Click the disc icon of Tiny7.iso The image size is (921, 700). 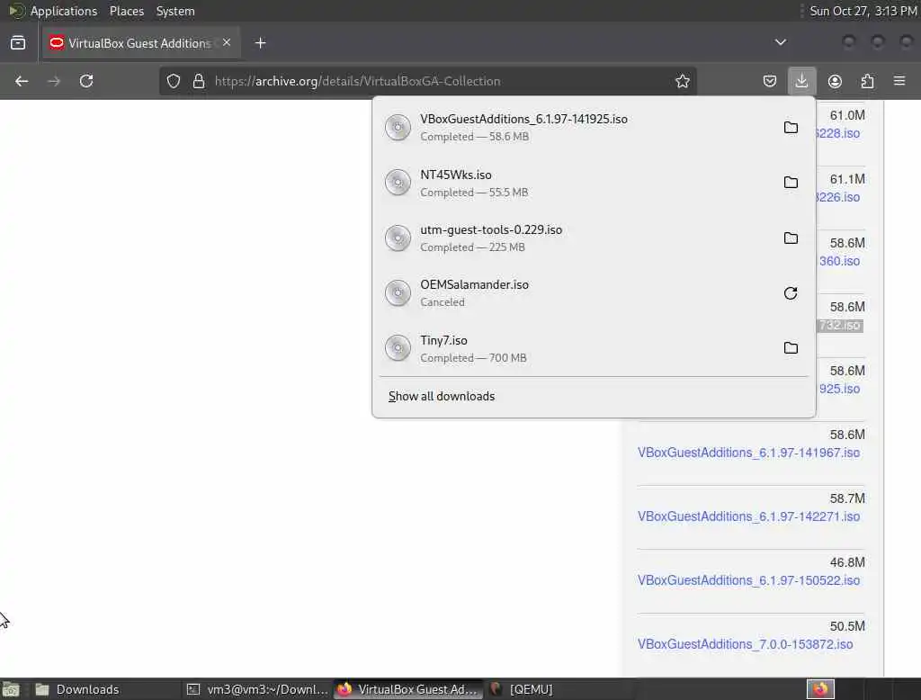pos(398,348)
